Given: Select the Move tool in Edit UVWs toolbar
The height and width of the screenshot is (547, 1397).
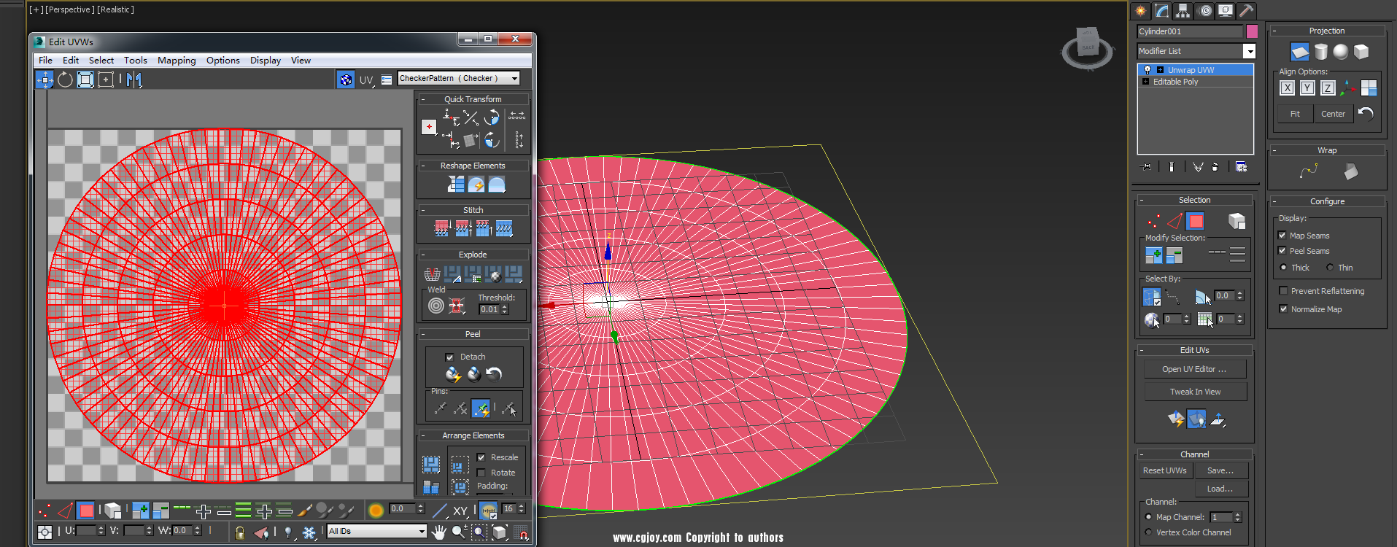Looking at the screenshot, I should tap(44, 79).
